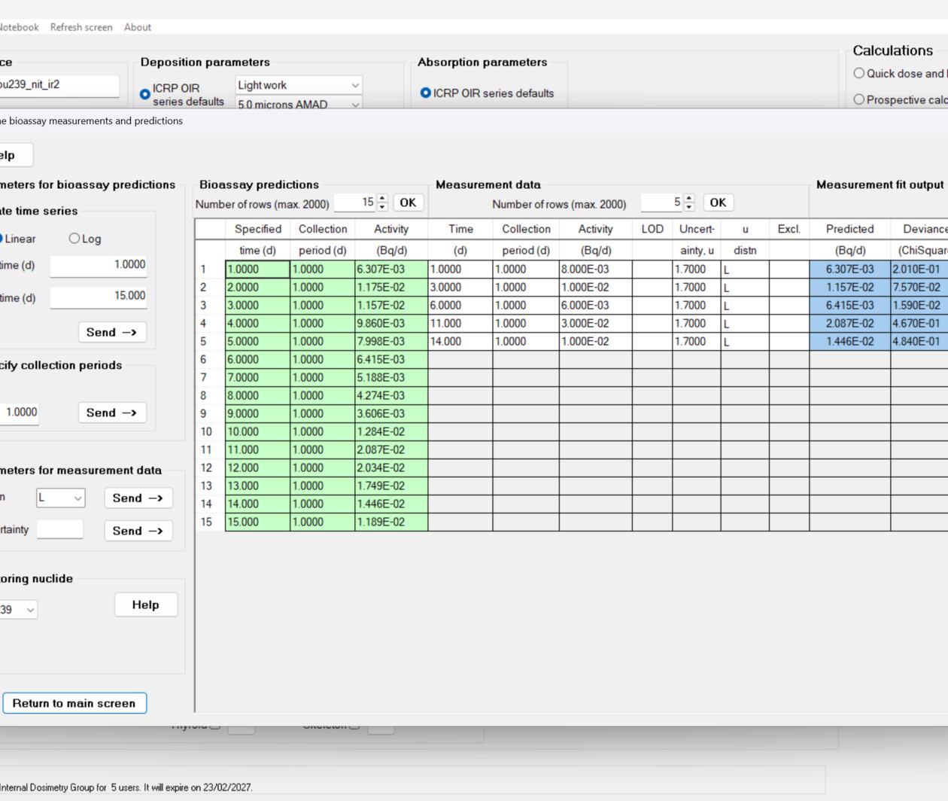The width and height of the screenshot is (948, 801).
Task: Open the 5.0 microns AMAD dropdown
Action: (299, 104)
